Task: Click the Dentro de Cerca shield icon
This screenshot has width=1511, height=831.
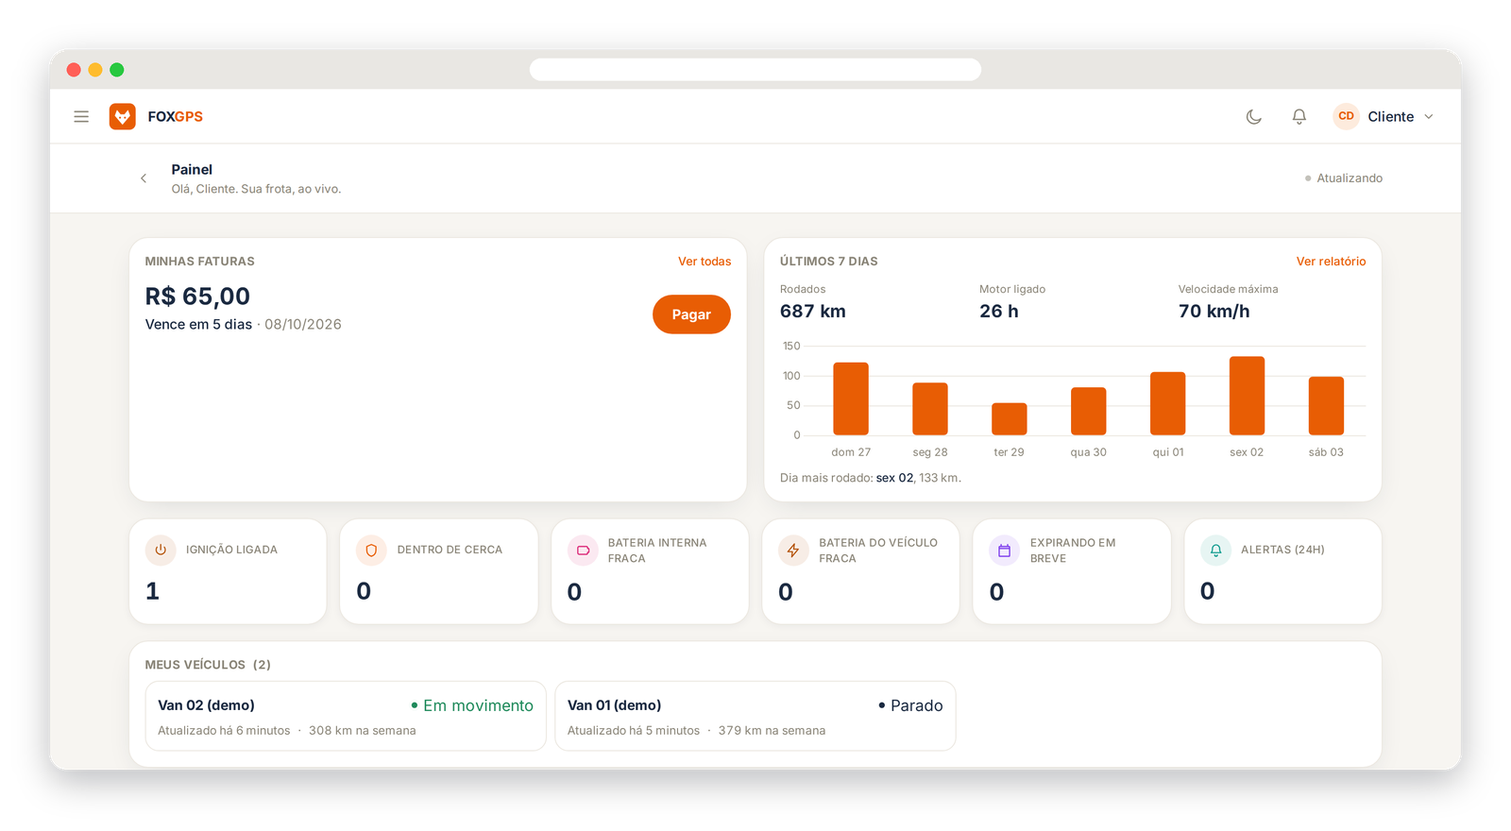Action: pyautogui.click(x=371, y=550)
